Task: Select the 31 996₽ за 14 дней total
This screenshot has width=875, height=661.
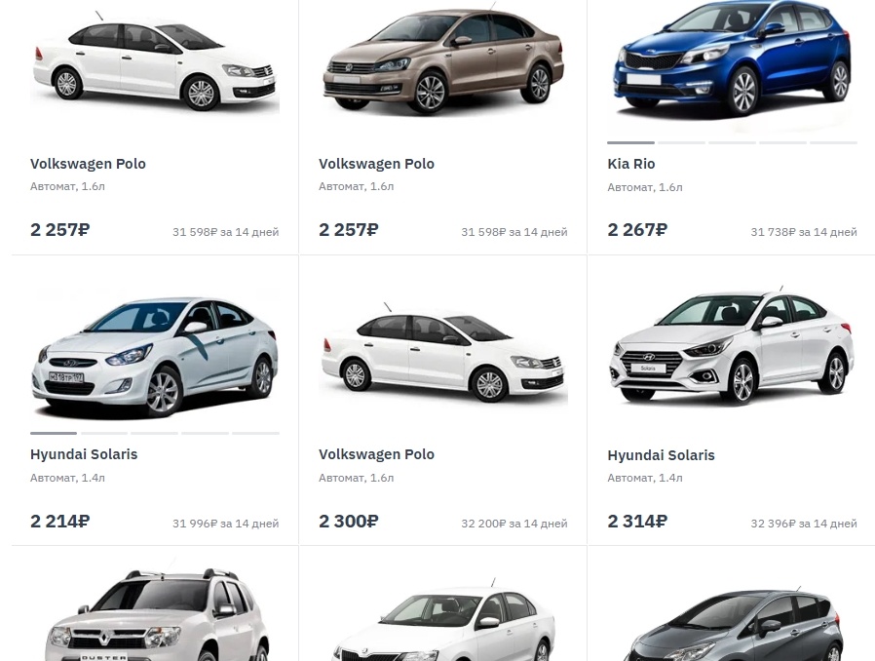Action: point(225,524)
